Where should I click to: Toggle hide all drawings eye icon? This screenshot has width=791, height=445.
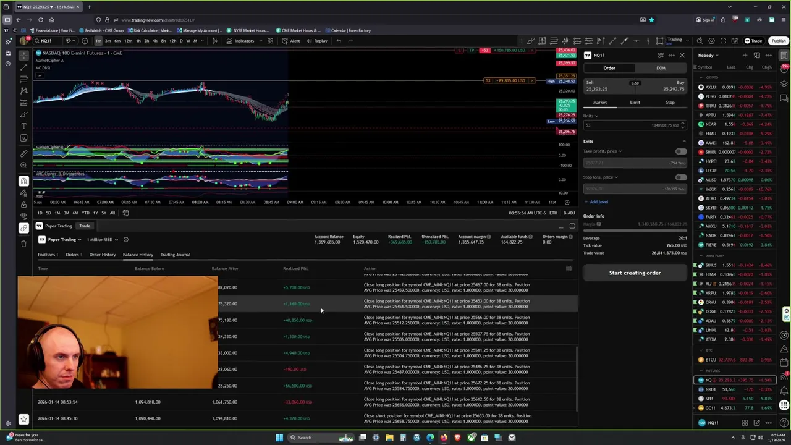click(23, 215)
